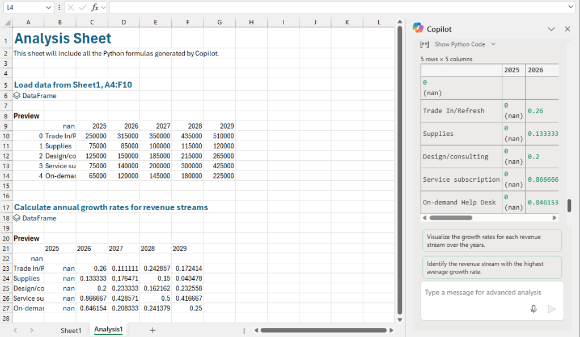Click the horizontal scrollbar left arrow

(256, 330)
